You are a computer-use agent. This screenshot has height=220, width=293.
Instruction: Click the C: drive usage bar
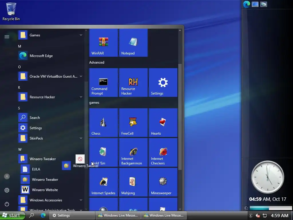271,208
